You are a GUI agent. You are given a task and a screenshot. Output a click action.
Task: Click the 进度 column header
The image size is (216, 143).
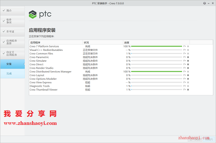[156, 43]
